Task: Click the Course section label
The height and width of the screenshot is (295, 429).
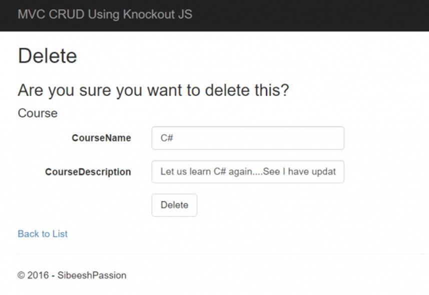Action: (37, 113)
